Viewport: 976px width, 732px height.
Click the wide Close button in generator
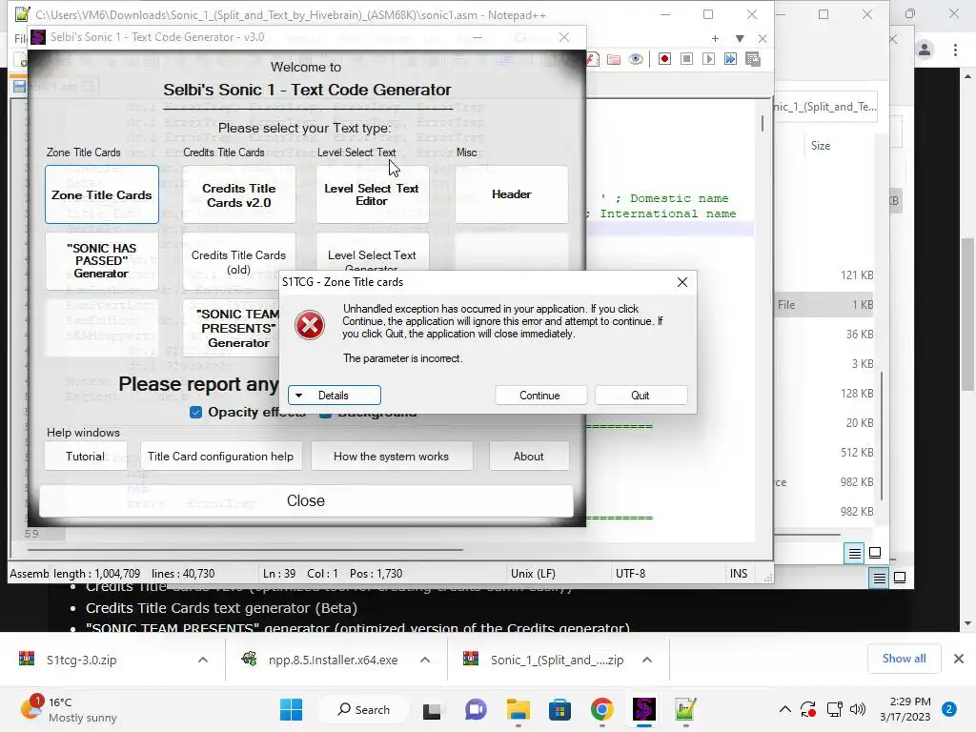306,501
